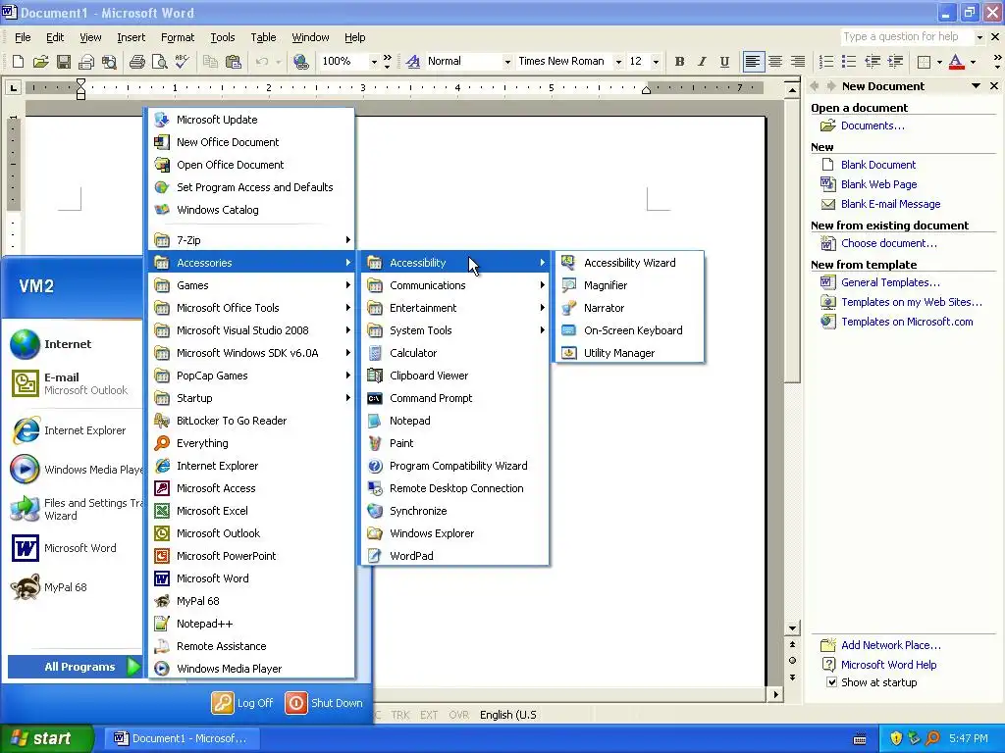Open the Table menu
Screen dimensions: 1005x753
point(263,37)
